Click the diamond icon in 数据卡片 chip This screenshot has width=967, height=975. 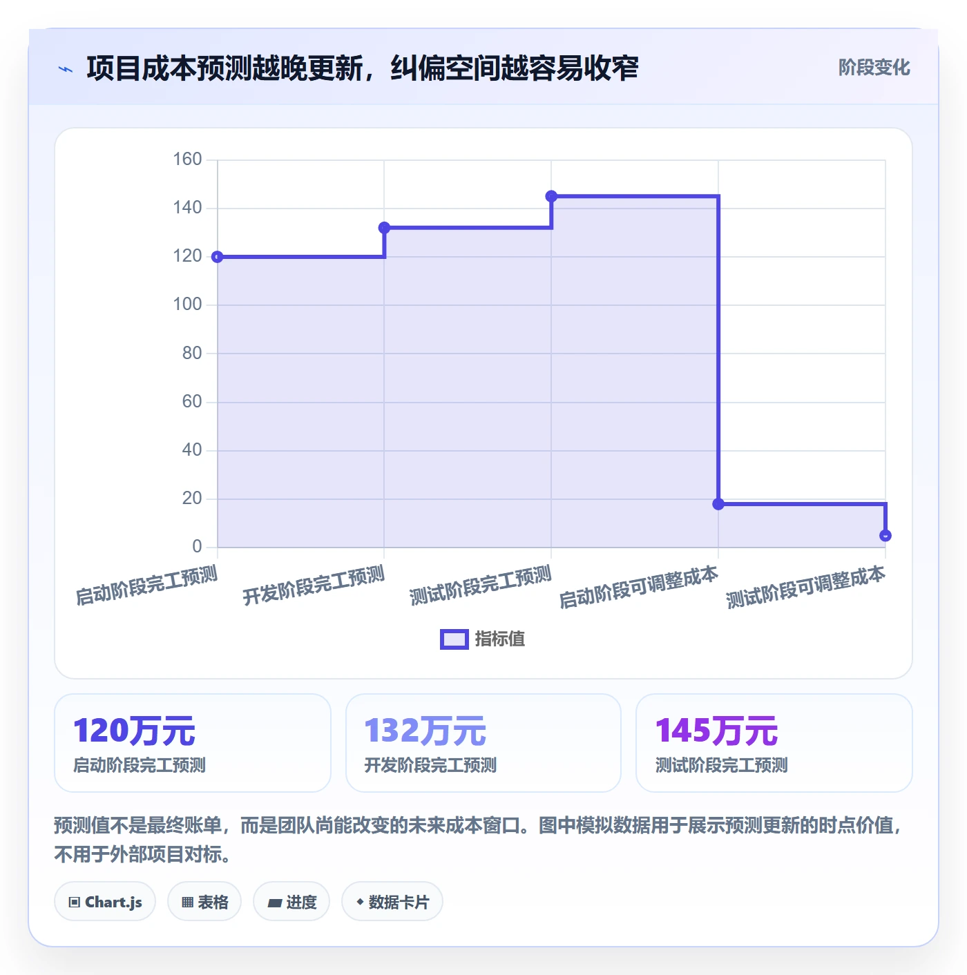[x=360, y=902]
